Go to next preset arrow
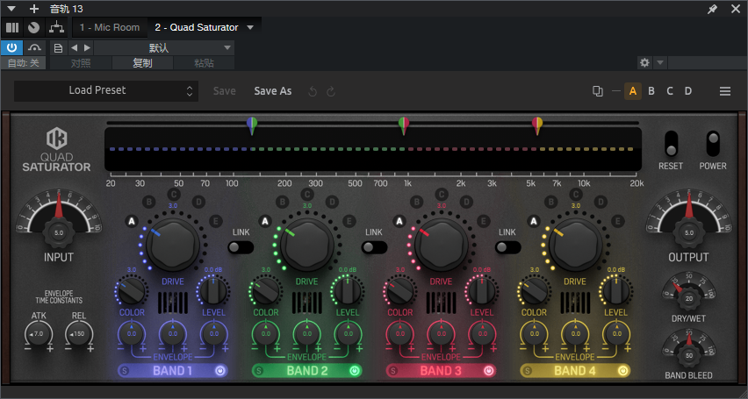748x399 pixels. point(87,47)
